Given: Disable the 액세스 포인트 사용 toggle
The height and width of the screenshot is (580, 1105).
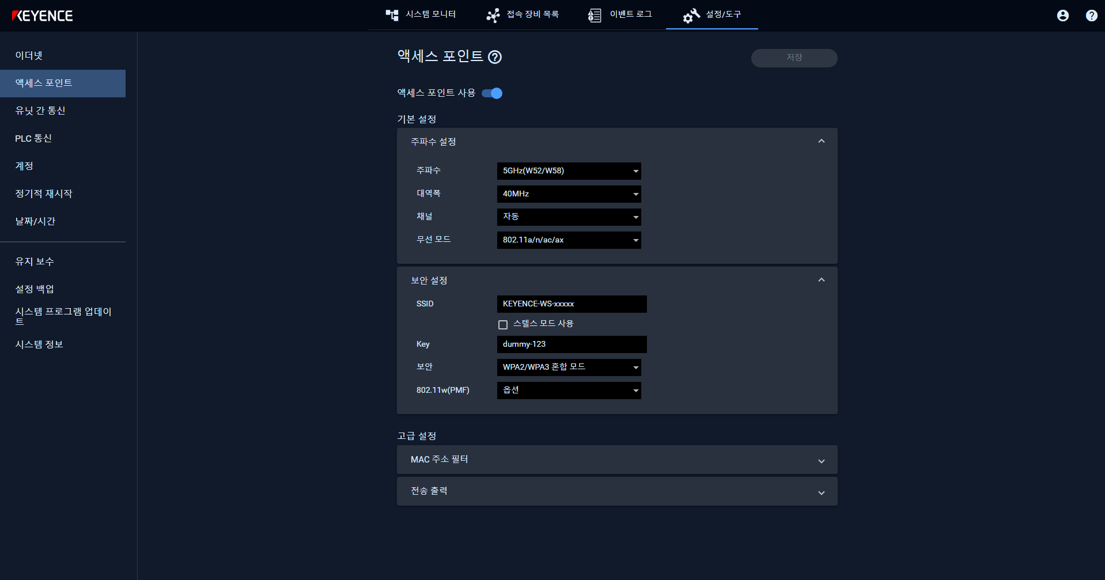Looking at the screenshot, I should (x=492, y=93).
